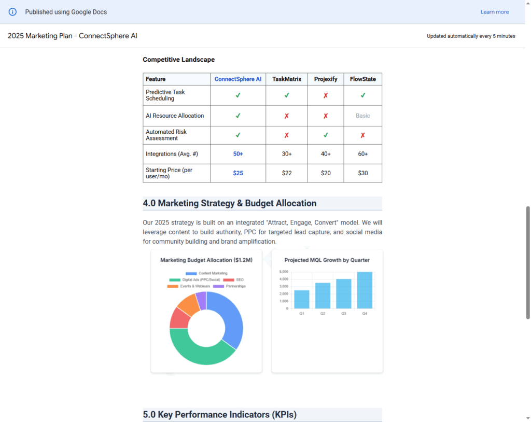The image size is (531, 422).
Task: Click the '4.0 Marketing Strategy & Budget Allocation' heading
Action: tap(230, 203)
